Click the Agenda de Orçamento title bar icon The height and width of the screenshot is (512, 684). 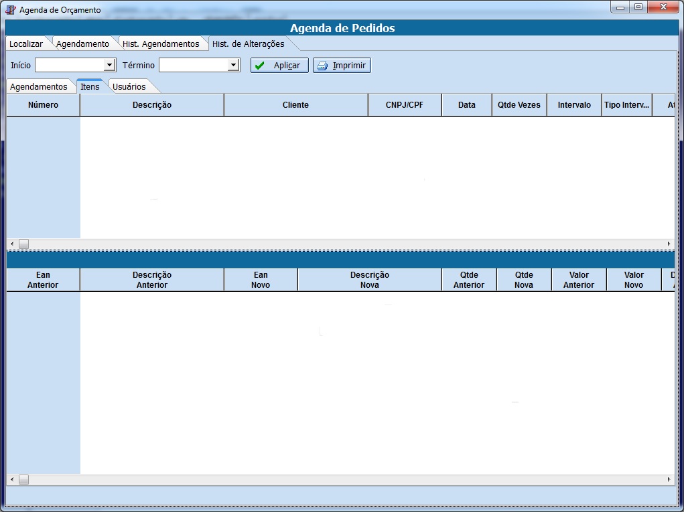(11, 9)
